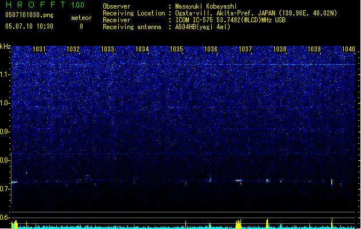Click the A504HB(yagi 4el) antenna text

pyautogui.click(x=203, y=27)
